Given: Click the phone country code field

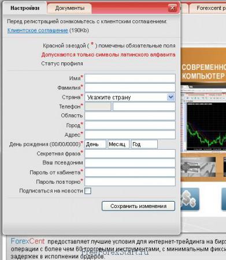Looking at the screenshot, I should coord(98,106).
